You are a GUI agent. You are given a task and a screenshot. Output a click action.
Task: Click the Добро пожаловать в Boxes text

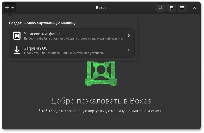click(x=101, y=101)
